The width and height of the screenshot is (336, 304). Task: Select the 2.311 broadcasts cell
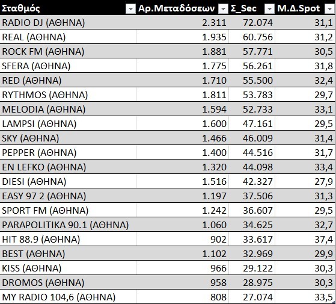point(182,22)
